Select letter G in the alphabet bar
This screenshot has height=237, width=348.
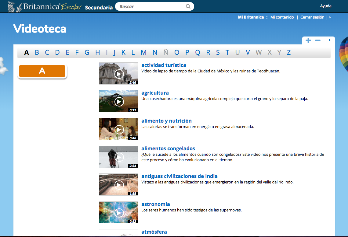click(x=87, y=52)
